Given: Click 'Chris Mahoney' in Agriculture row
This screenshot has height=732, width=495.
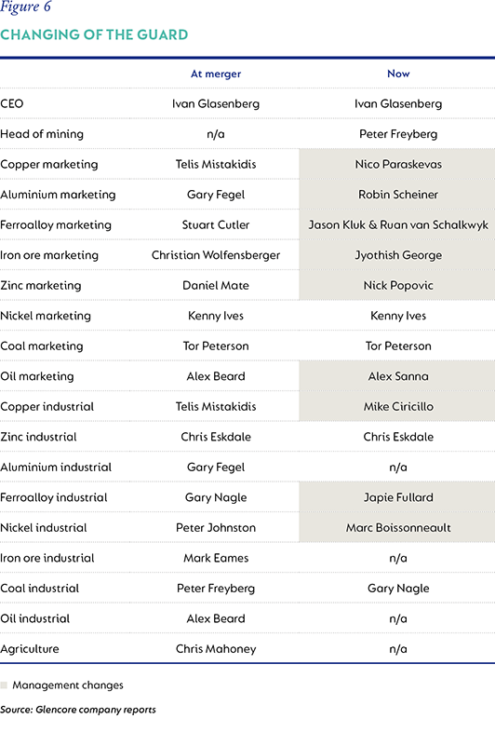Looking at the screenshot, I should (x=216, y=649).
